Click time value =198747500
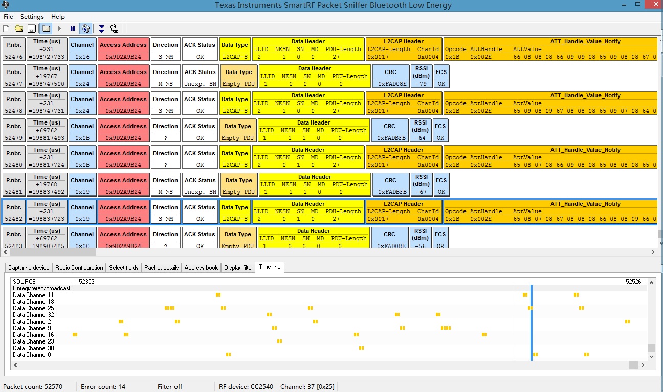The image size is (663, 392). pos(47,84)
